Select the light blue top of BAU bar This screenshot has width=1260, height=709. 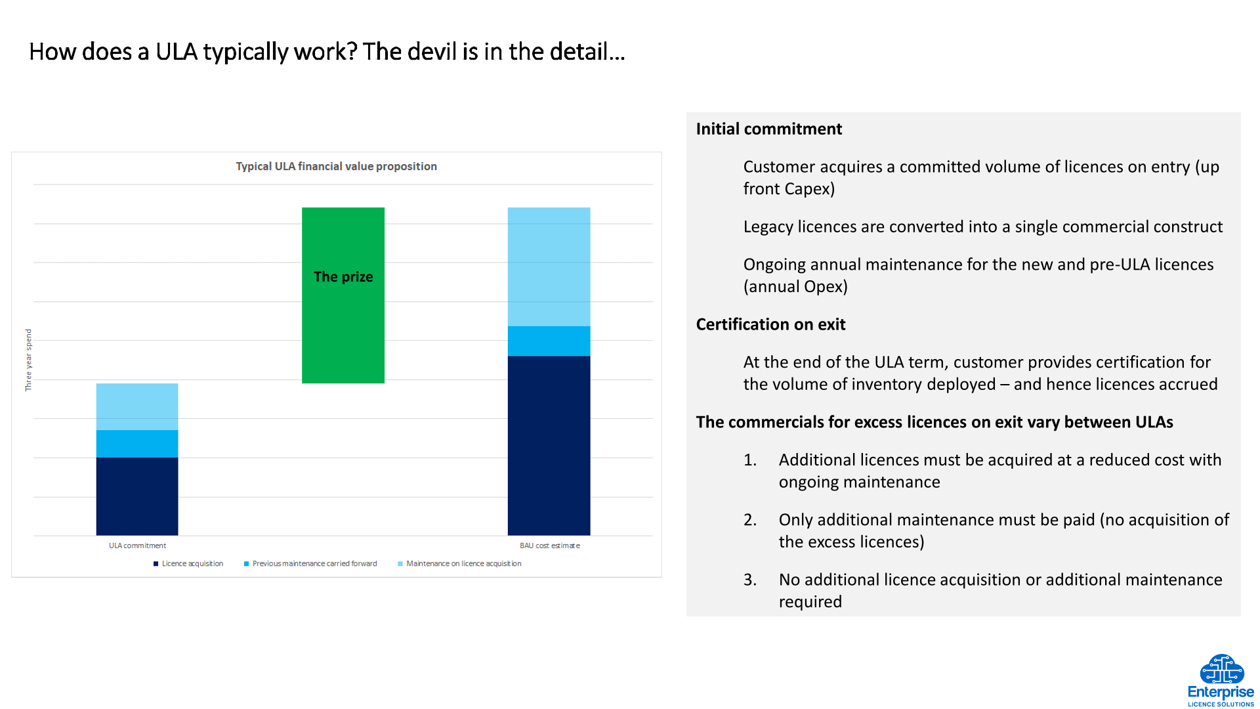[549, 267]
